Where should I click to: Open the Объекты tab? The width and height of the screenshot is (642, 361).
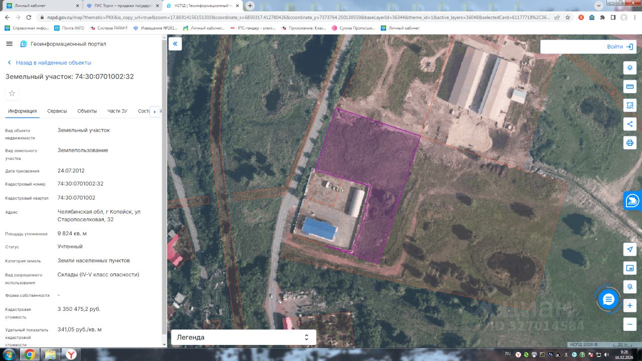point(87,111)
